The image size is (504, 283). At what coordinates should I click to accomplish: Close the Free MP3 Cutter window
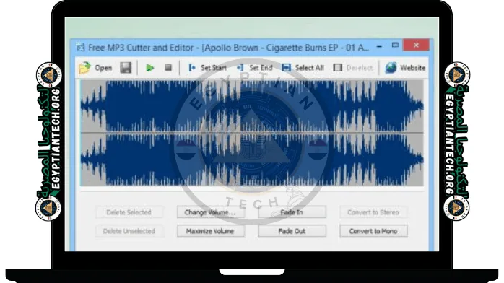pyautogui.click(x=416, y=45)
